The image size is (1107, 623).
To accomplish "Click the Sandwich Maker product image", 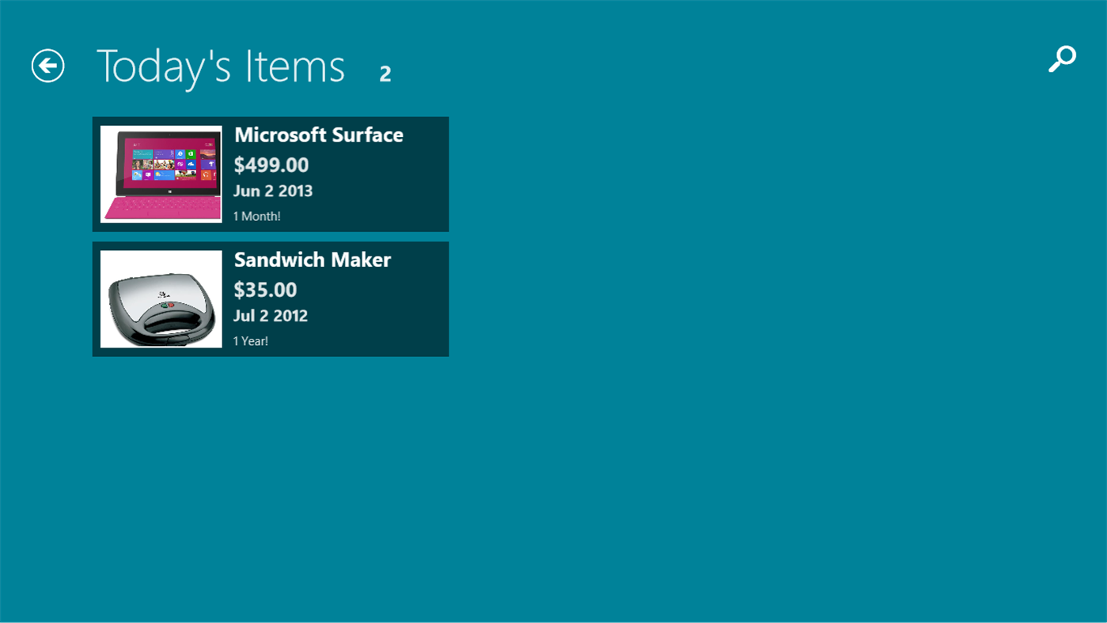I will pos(161,299).
